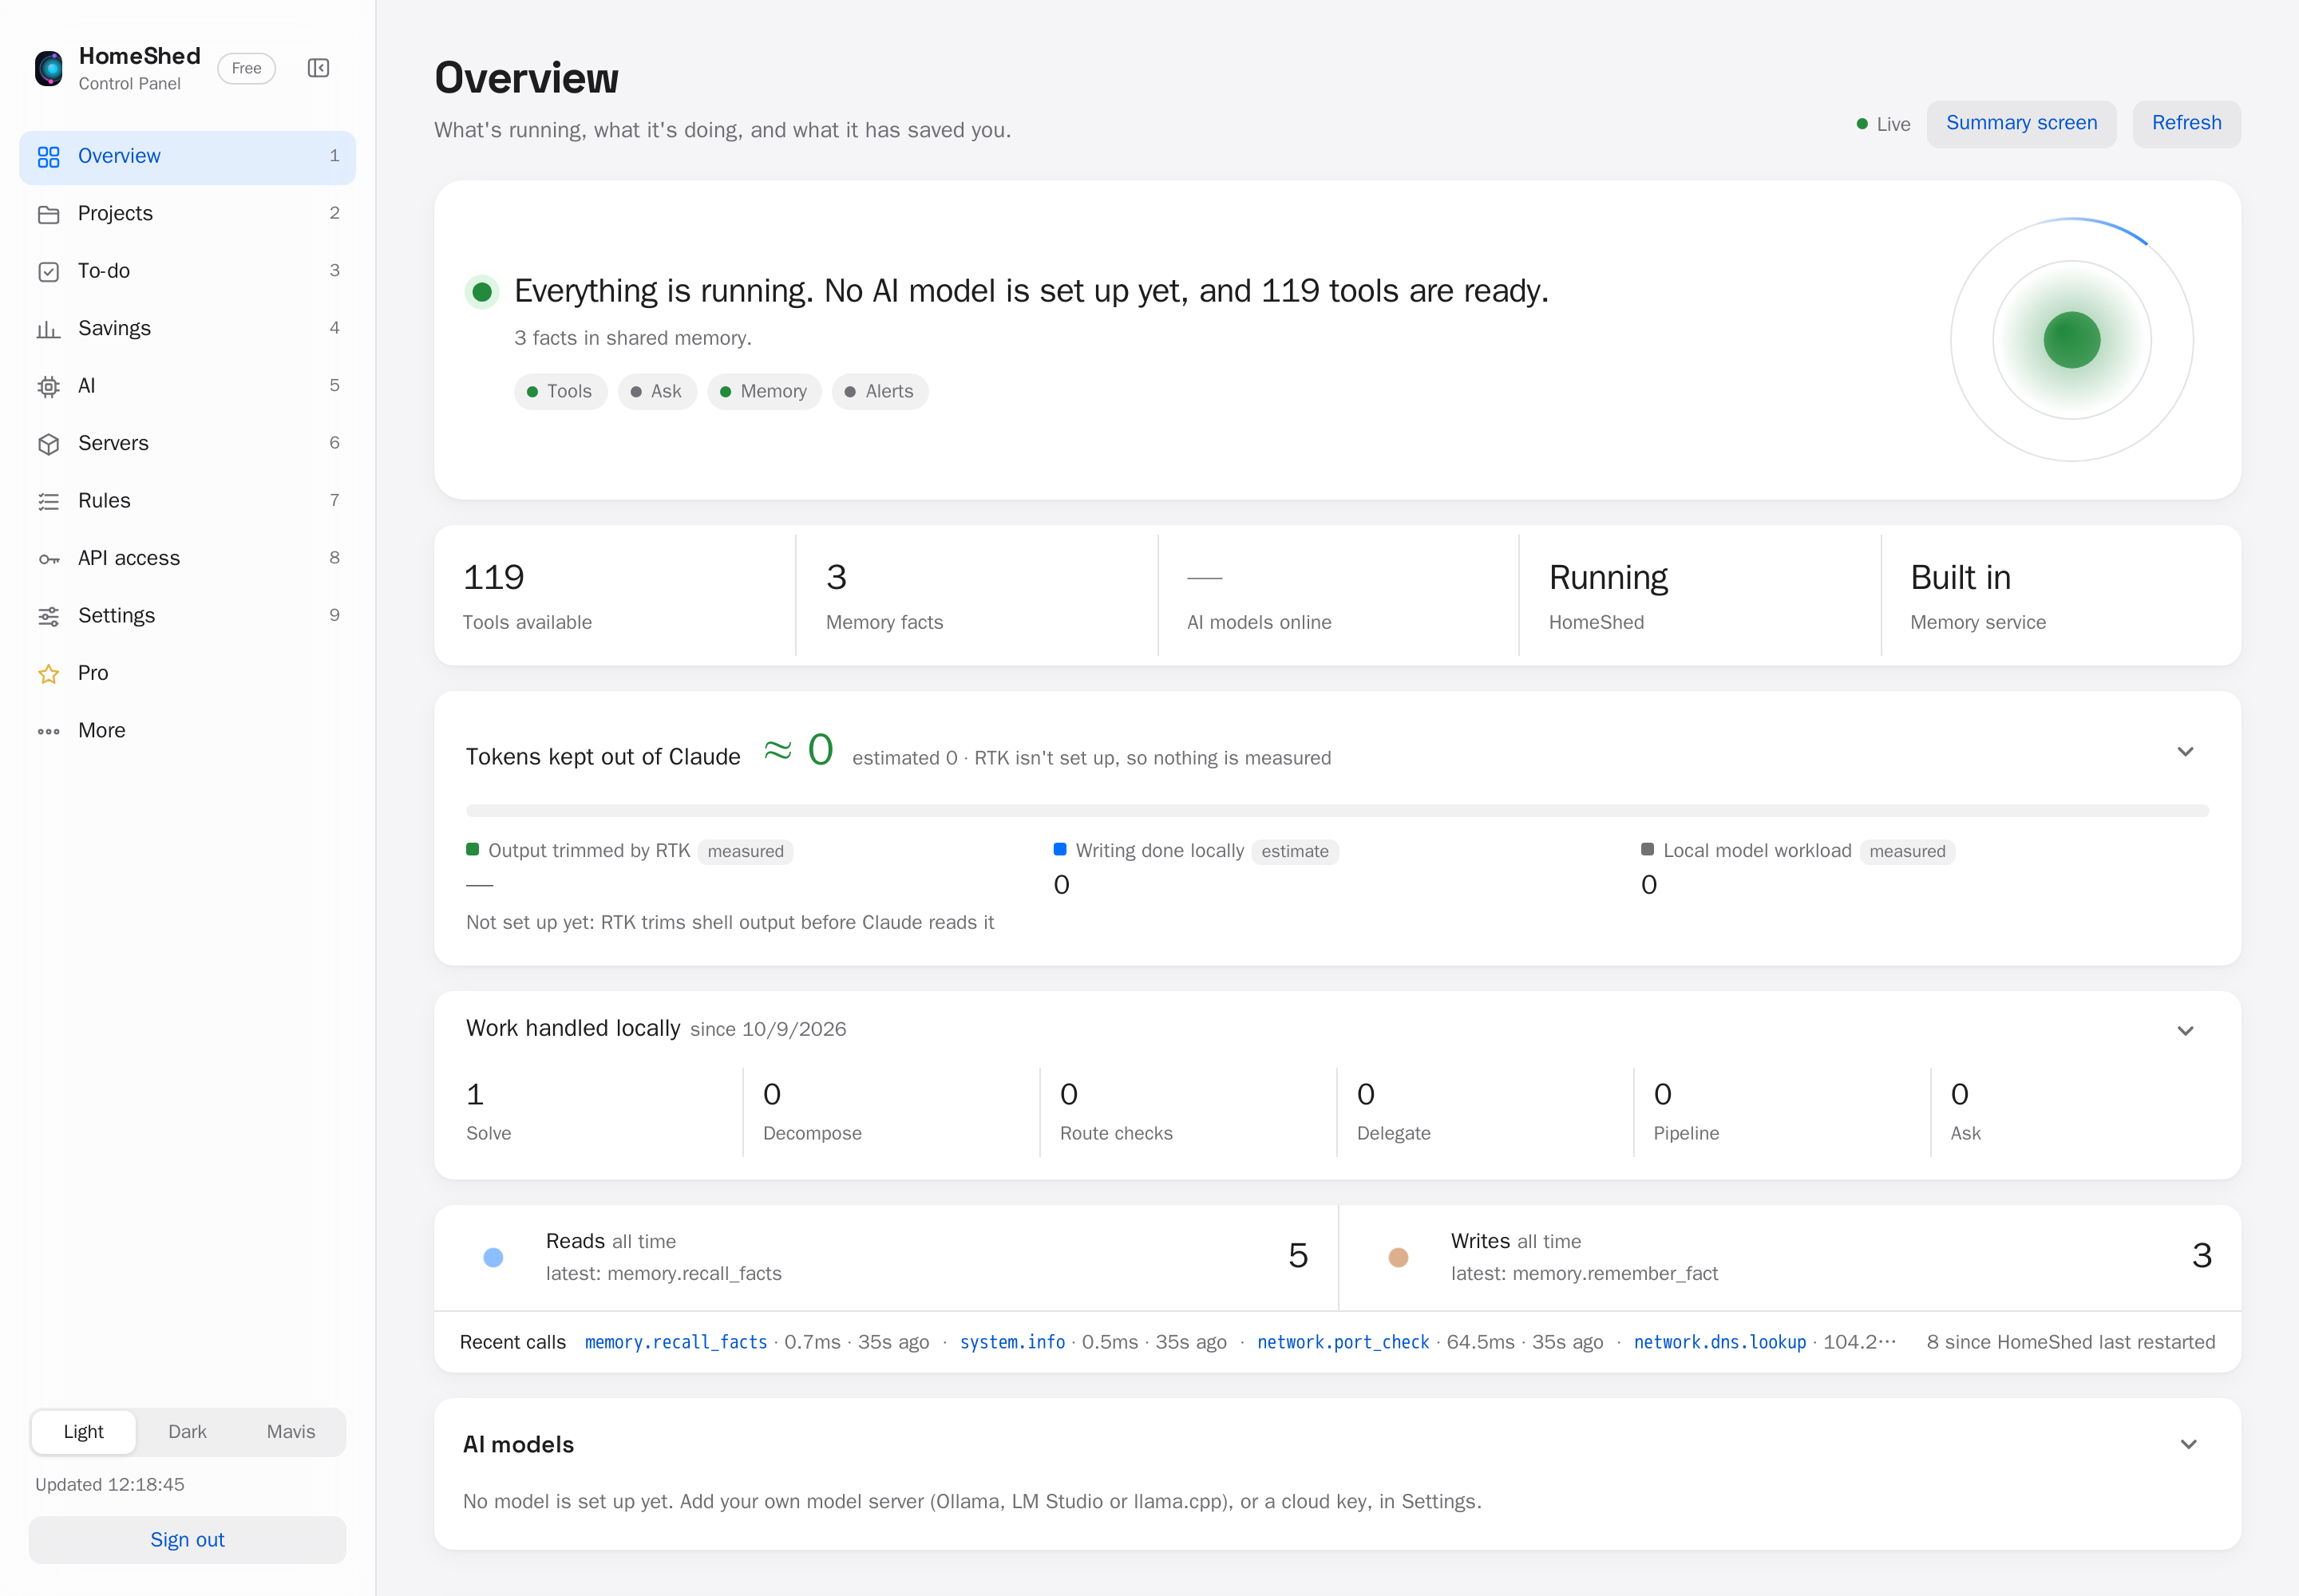The image size is (2299, 1596).
Task: Switch theme to Light
Action: (83, 1432)
